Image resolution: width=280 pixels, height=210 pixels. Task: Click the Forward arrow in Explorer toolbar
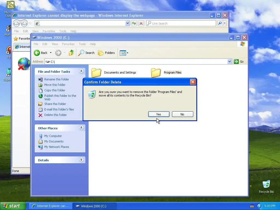coord(58,53)
